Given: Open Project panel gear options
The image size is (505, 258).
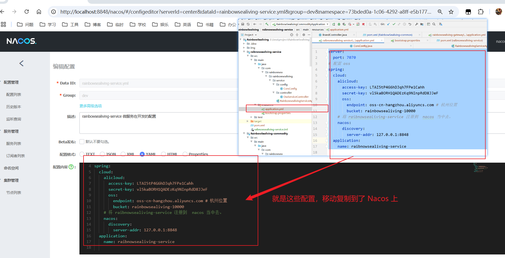Looking at the screenshot, I should click(304, 35).
